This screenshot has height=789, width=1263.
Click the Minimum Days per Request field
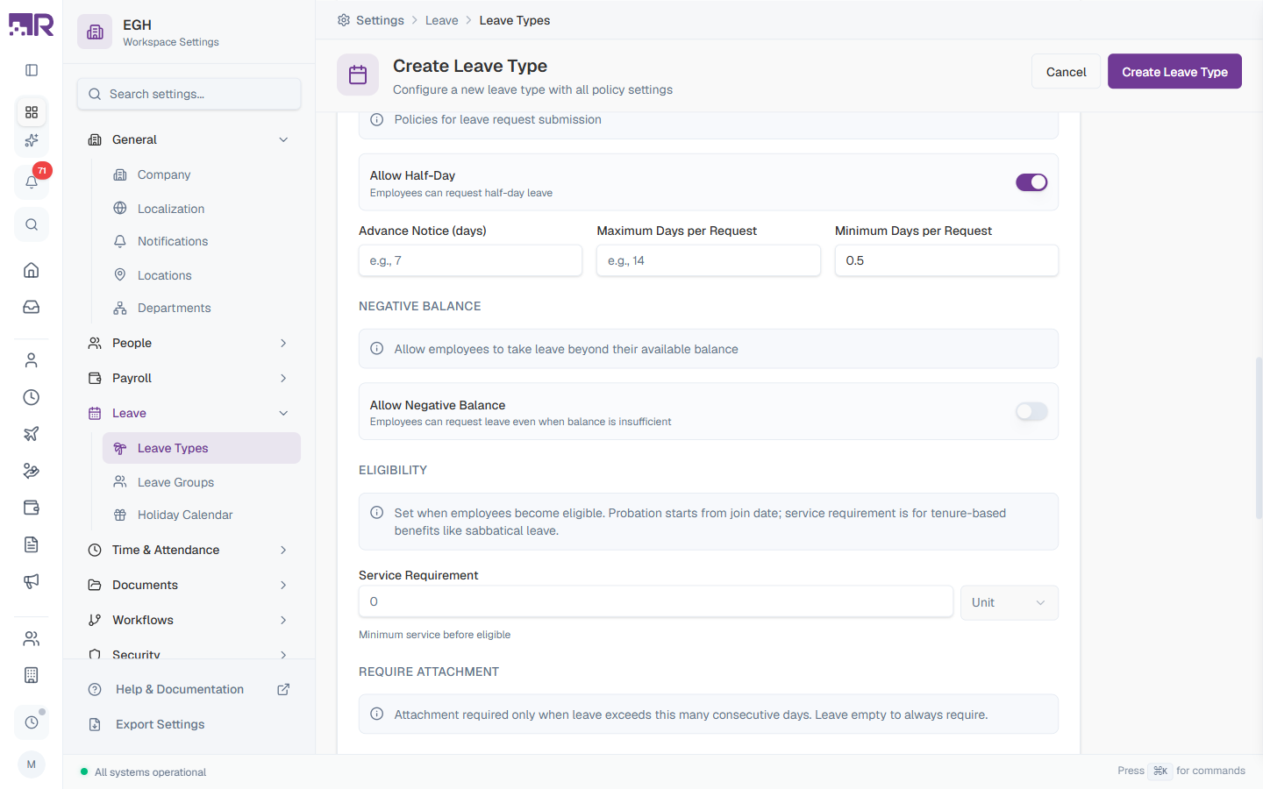(946, 260)
